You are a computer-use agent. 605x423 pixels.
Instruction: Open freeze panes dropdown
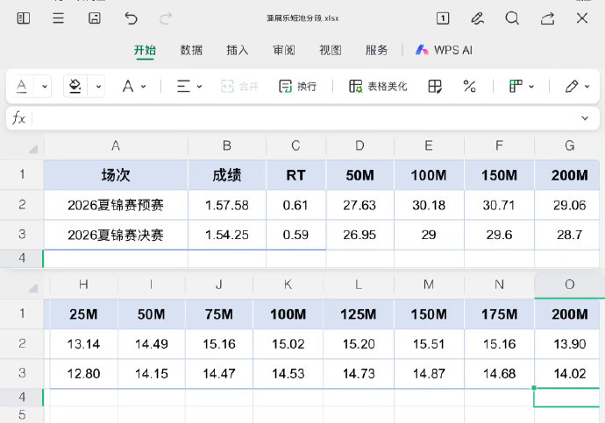click(x=522, y=87)
